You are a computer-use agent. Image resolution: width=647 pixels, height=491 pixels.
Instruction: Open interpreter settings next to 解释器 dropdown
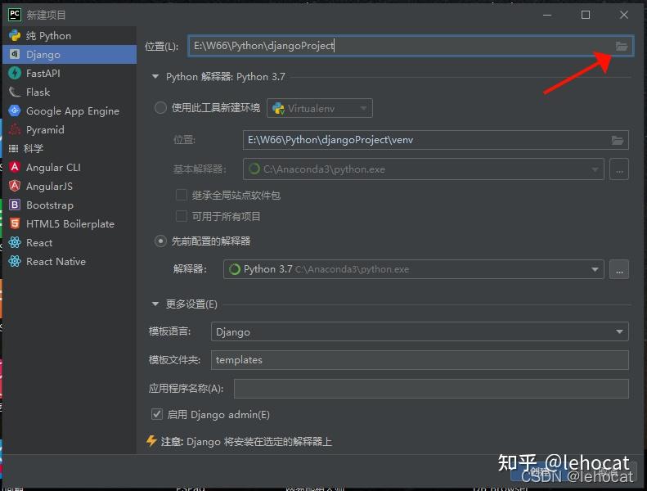click(619, 270)
